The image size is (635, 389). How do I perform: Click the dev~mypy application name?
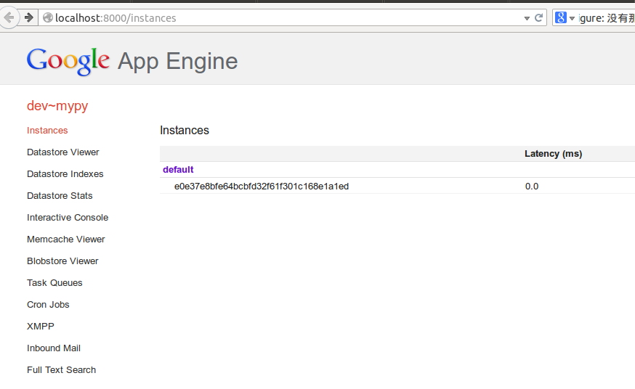(57, 105)
